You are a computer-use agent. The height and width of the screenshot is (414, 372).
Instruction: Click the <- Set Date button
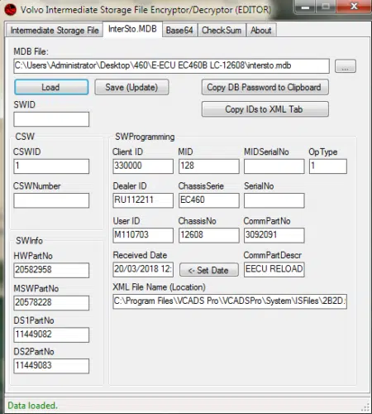[x=209, y=270]
